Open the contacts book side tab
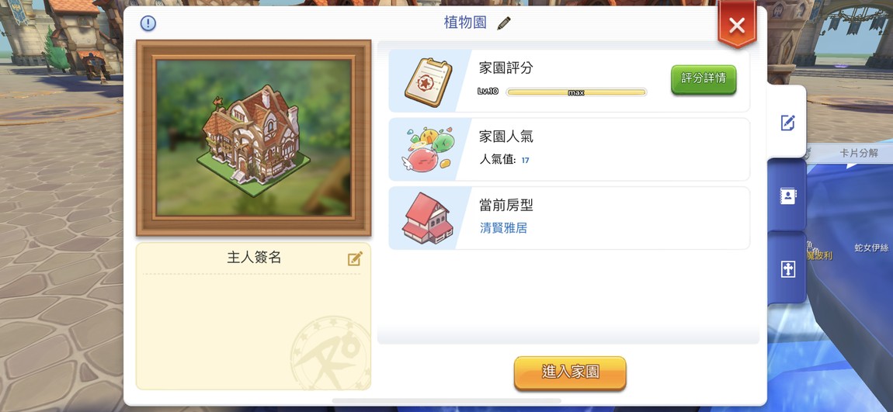Screen dimensions: 893x412 [787, 196]
